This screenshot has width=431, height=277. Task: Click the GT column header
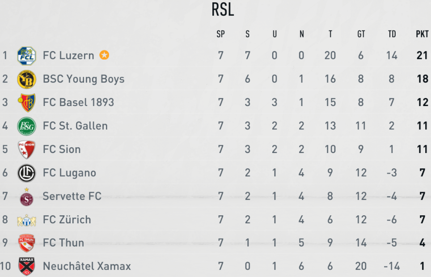(361, 34)
